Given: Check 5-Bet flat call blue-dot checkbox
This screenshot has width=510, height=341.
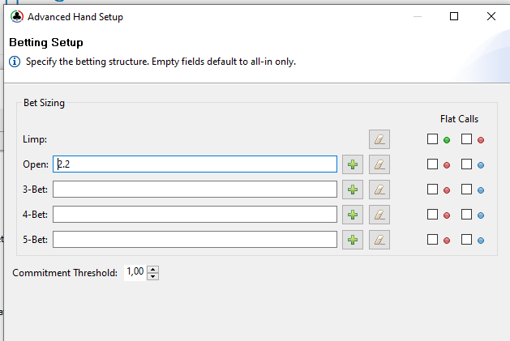Looking at the screenshot, I should (466, 240).
